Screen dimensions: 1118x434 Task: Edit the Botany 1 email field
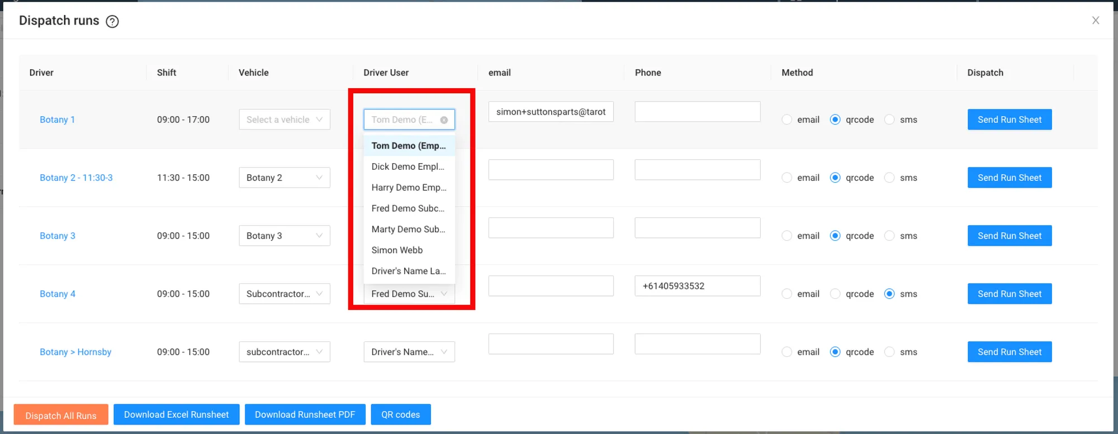click(551, 112)
